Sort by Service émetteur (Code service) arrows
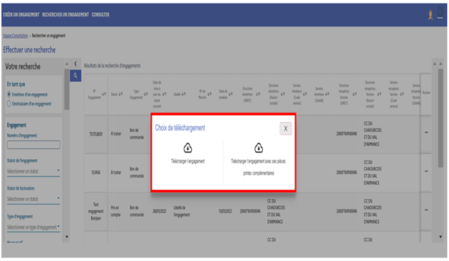 (x=305, y=95)
